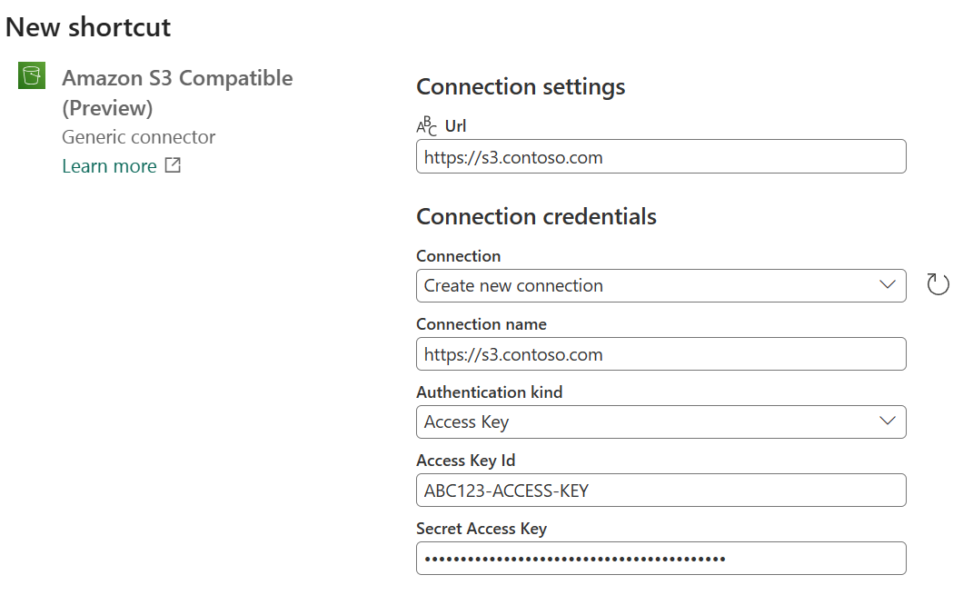Screen dimensions: 973x595
Task: Click the New shortcut heading
Action: tap(88, 27)
